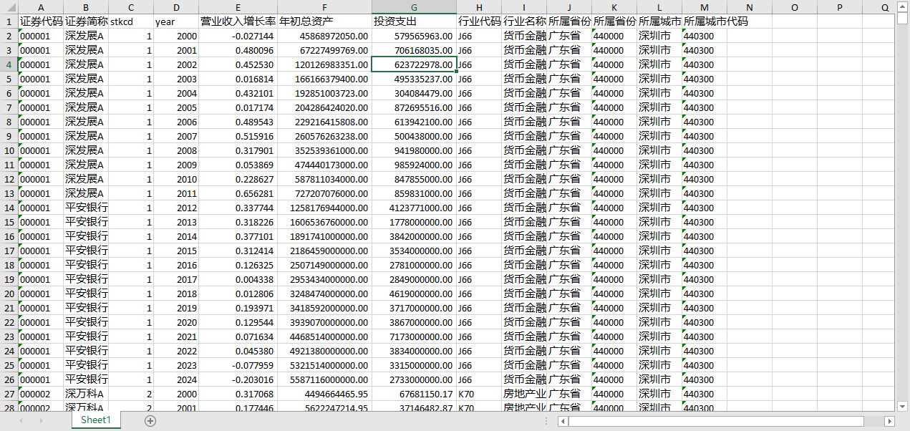Select cell with value 45868972050.00
910x431 pixels.
[x=324, y=36]
